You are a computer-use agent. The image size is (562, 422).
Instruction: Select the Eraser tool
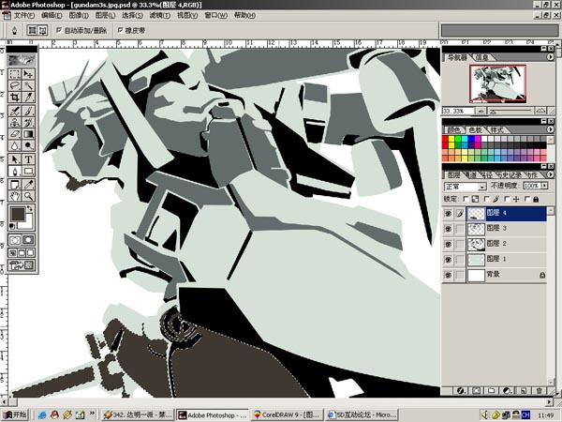[x=15, y=134]
